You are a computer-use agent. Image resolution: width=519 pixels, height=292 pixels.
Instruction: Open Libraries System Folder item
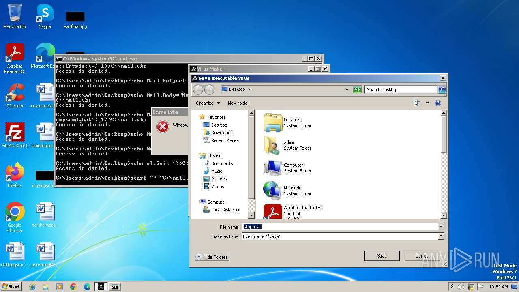click(287, 122)
